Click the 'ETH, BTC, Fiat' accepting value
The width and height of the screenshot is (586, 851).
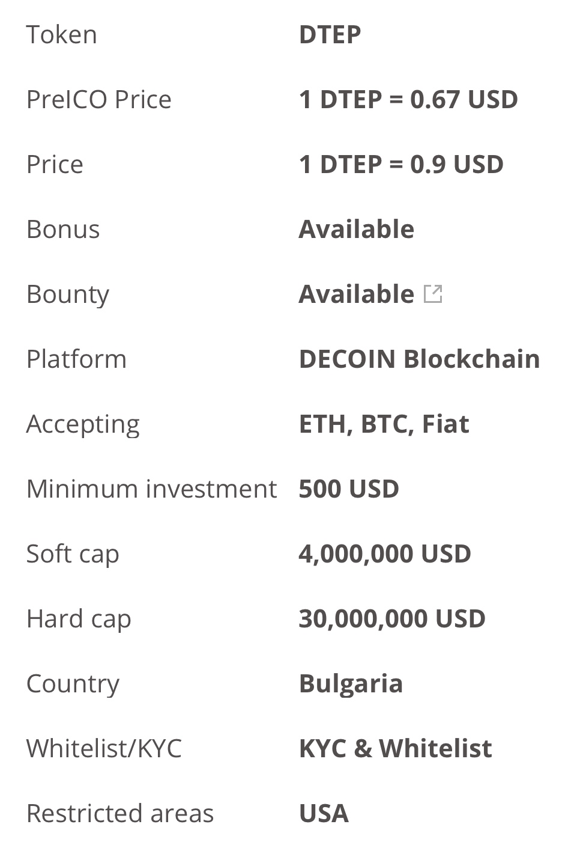384,424
